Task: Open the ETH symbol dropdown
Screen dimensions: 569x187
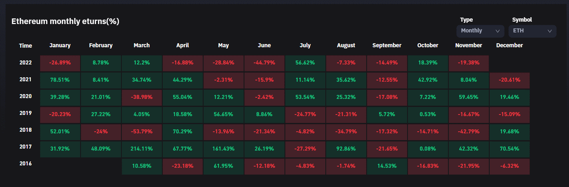Action: click(x=532, y=31)
